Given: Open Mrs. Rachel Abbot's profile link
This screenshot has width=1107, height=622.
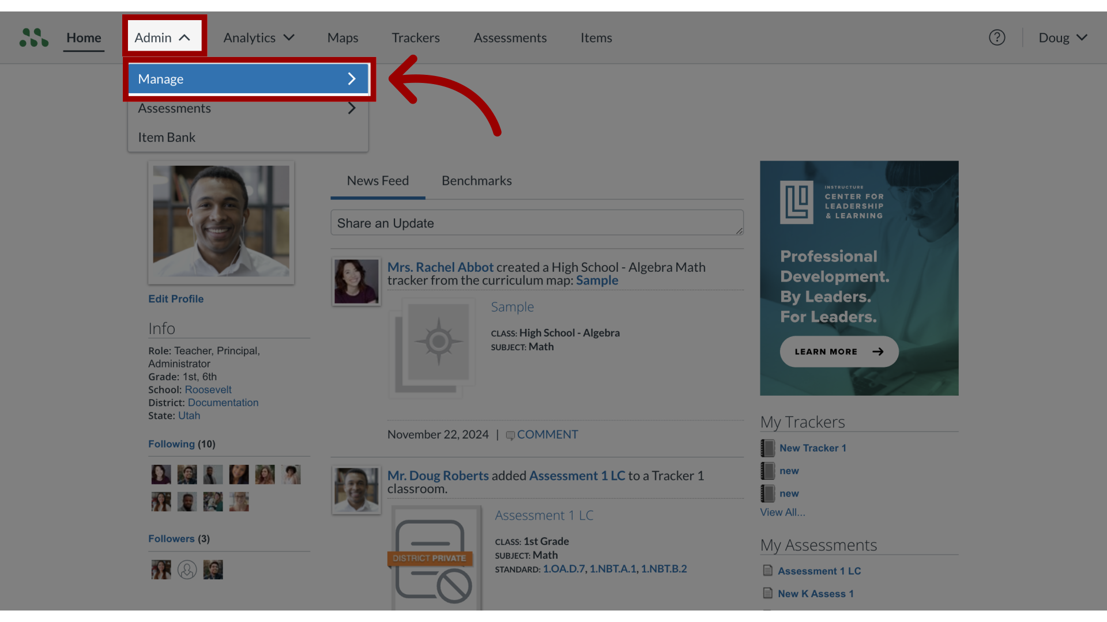Looking at the screenshot, I should (440, 267).
